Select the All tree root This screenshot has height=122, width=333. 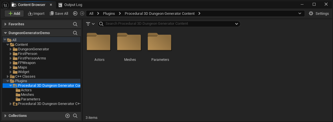pyautogui.click(x=41, y=40)
